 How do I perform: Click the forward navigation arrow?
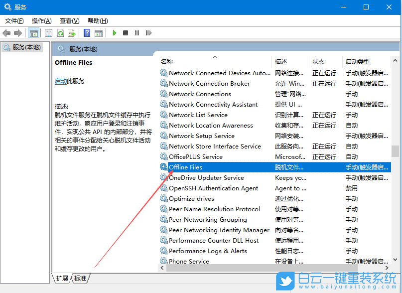point(18,33)
